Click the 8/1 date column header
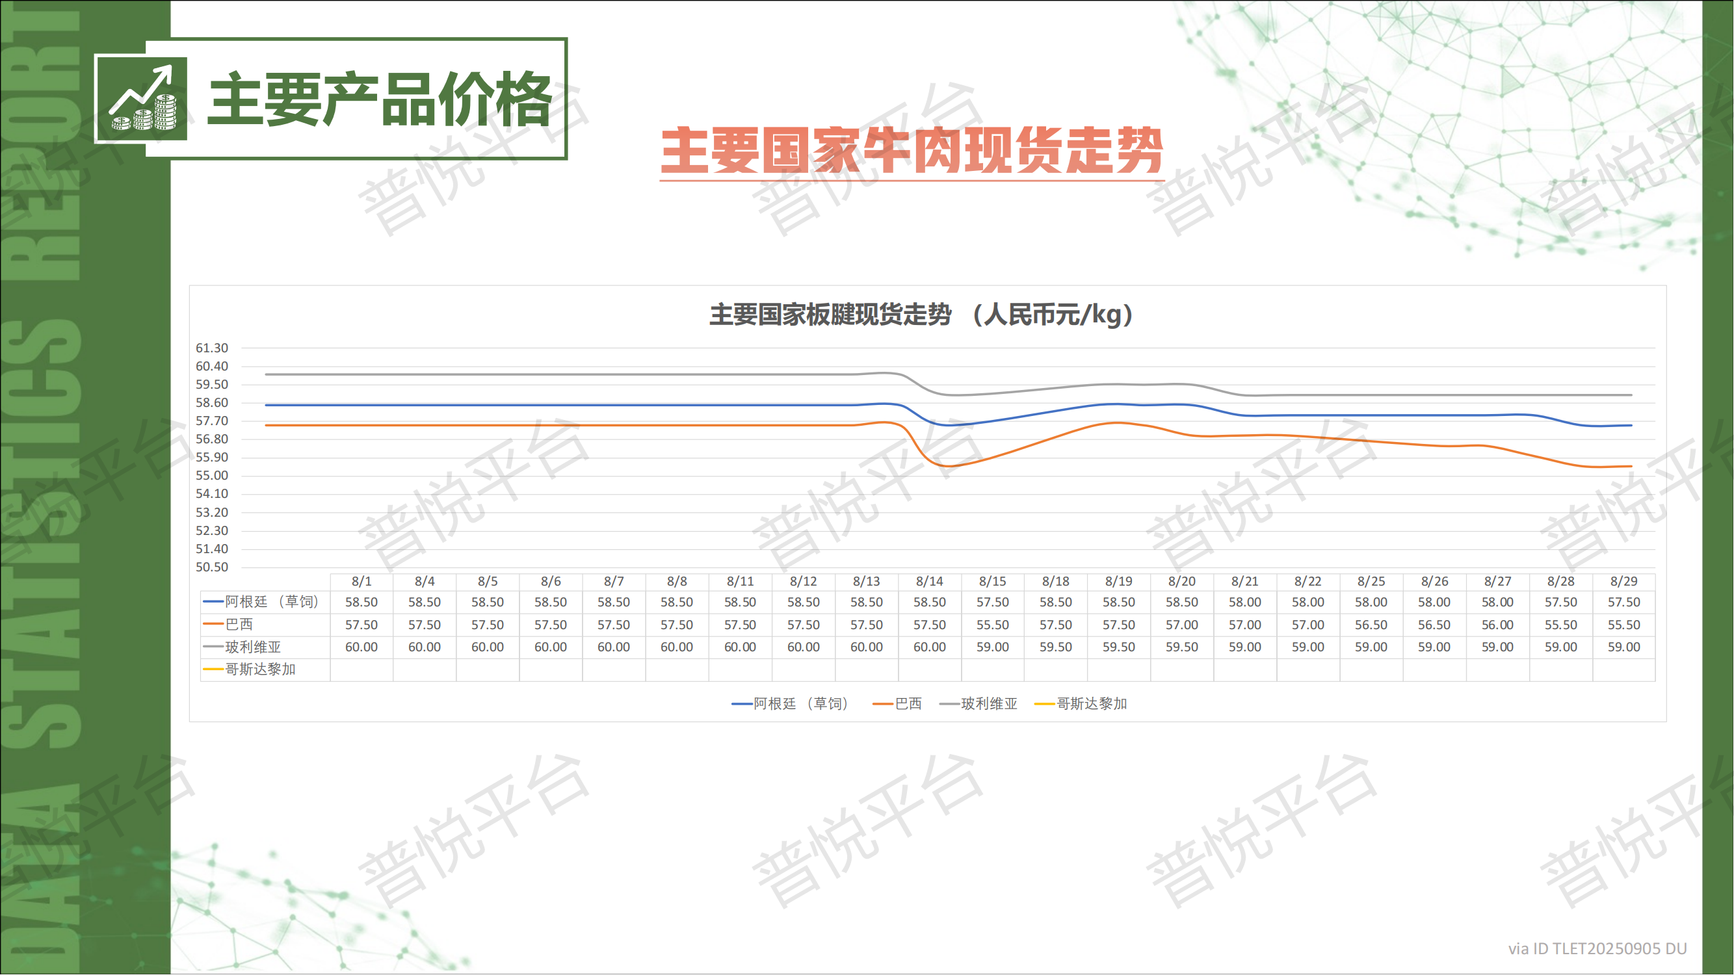 click(361, 581)
